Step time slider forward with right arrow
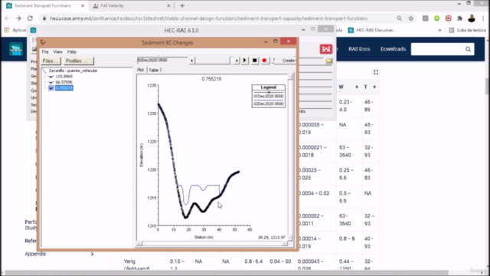 (x=237, y=61)
